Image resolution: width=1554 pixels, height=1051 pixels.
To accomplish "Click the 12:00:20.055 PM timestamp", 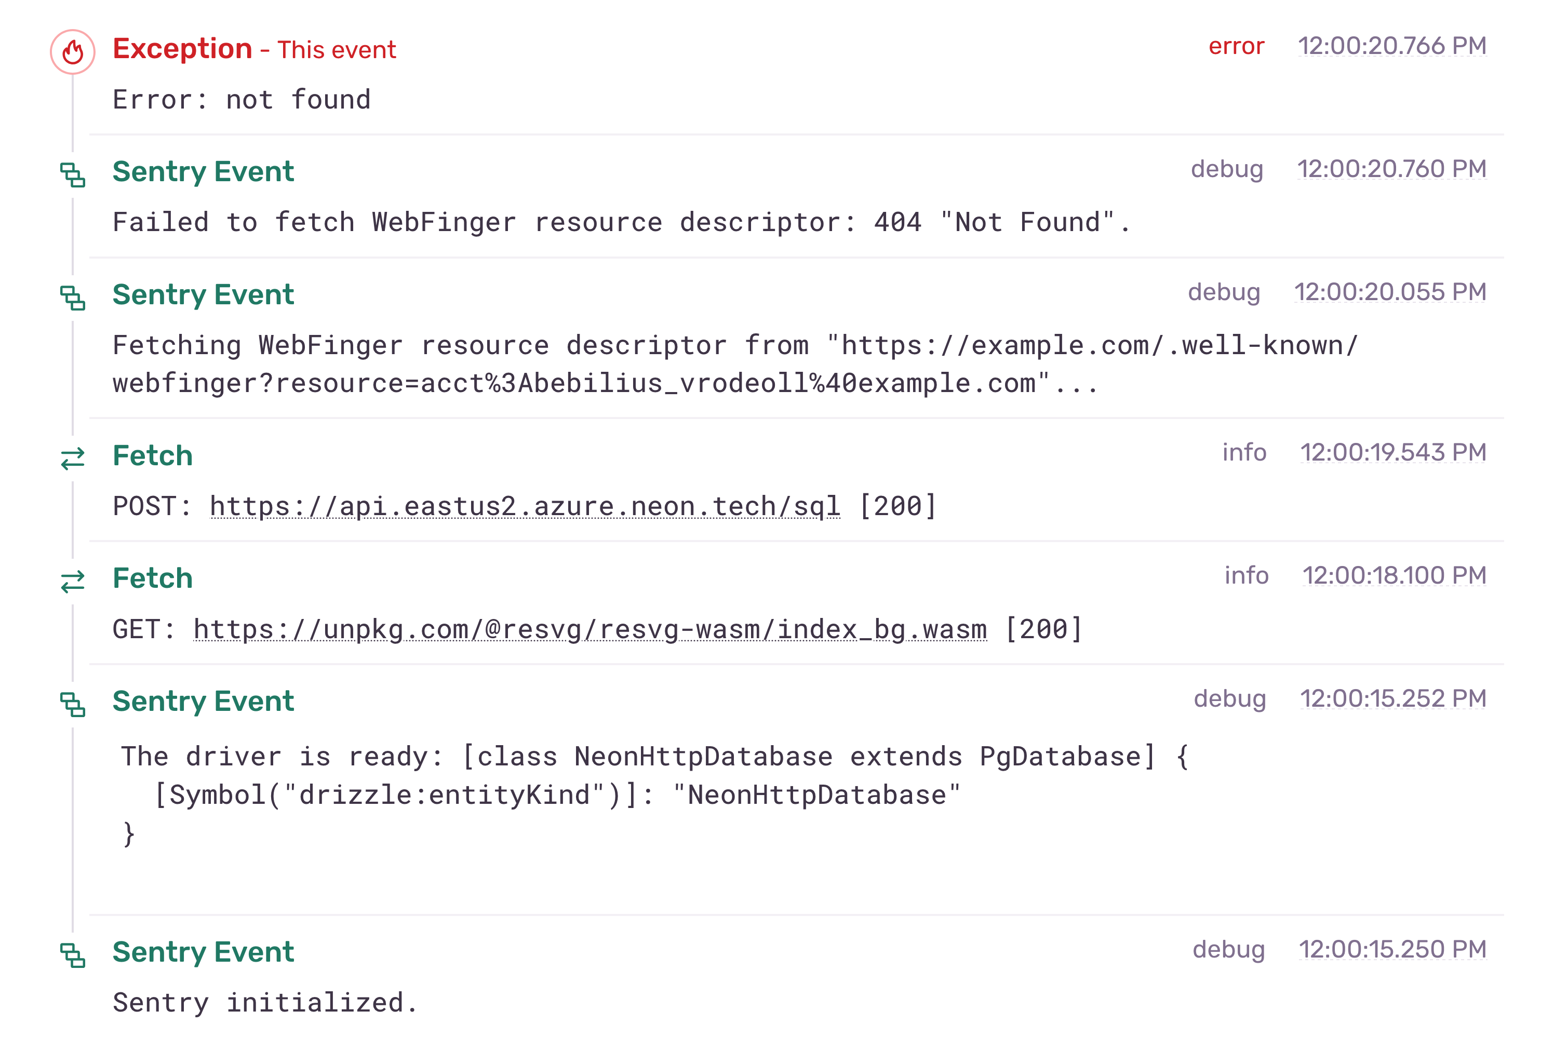I will [1389, 292].
